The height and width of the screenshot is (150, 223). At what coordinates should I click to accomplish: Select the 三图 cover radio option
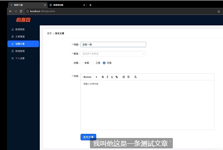(x=93, y=63)
